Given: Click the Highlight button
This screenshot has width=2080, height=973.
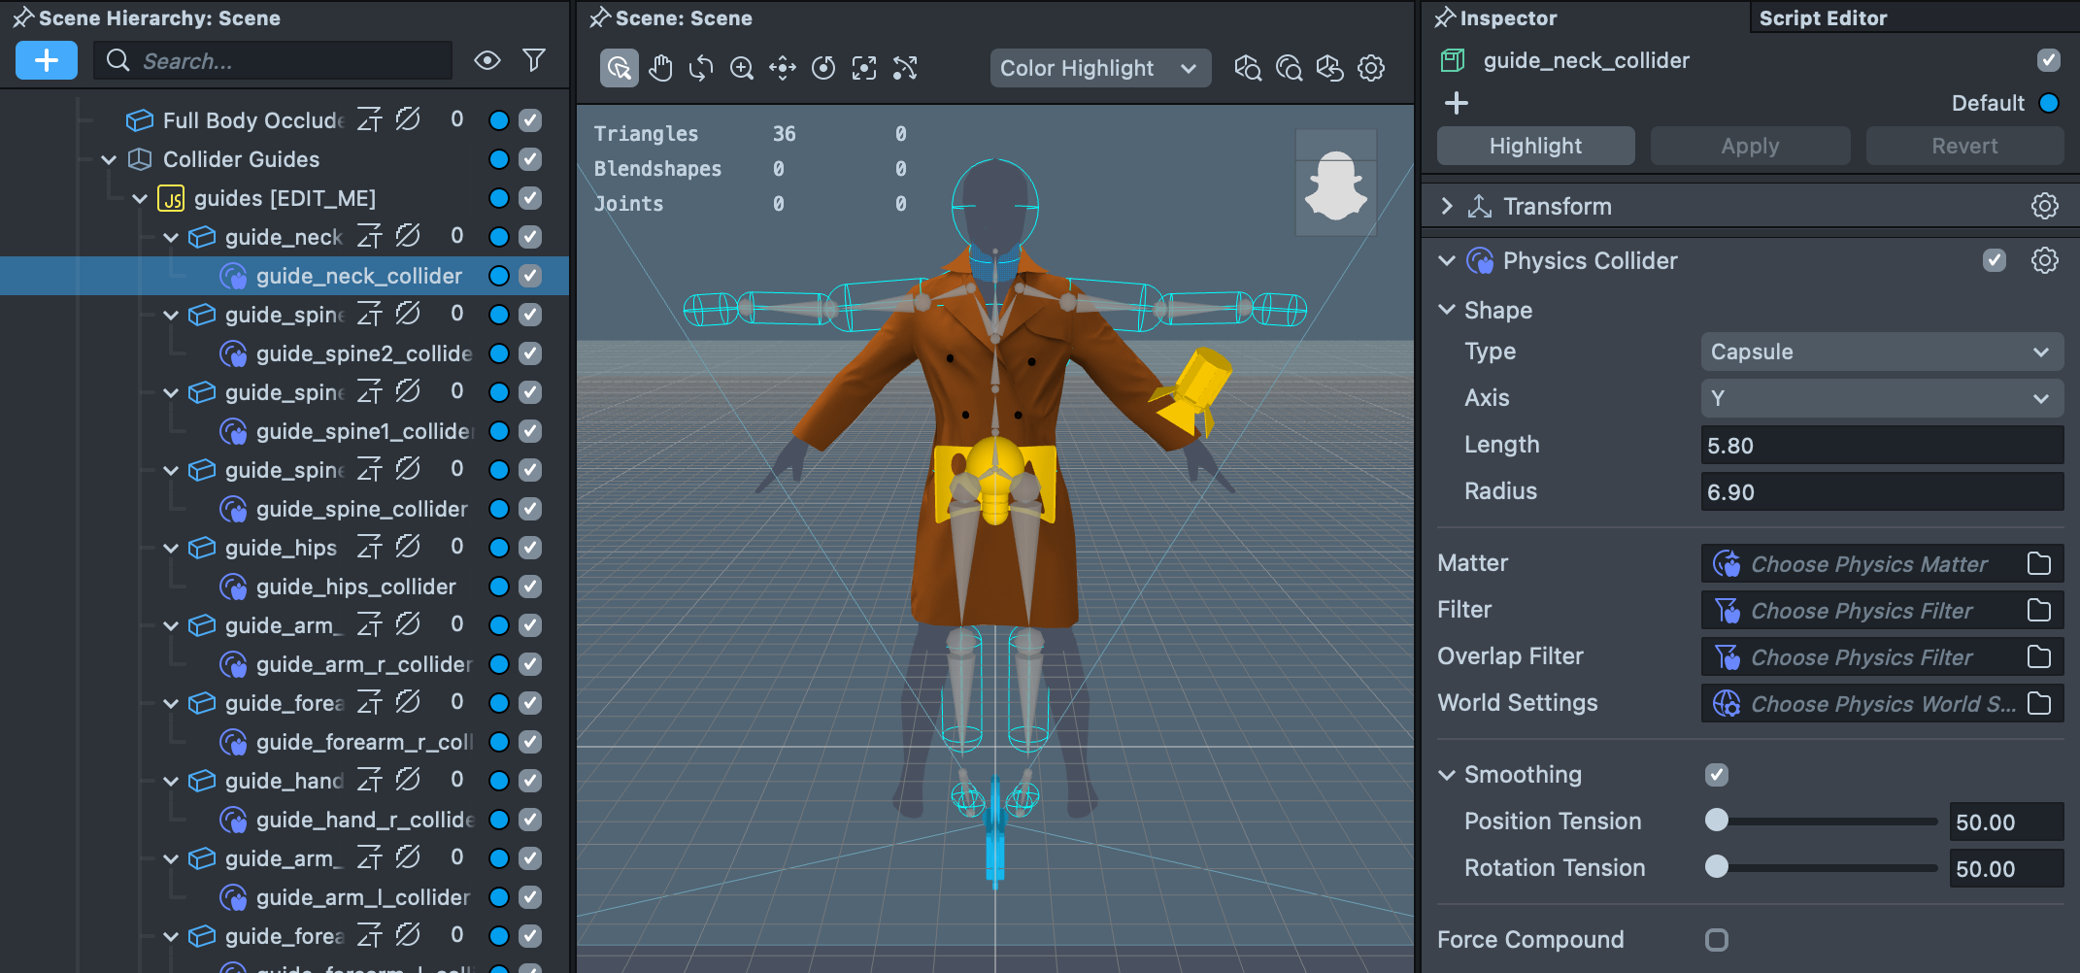Looking at the screenshot, I should pyautogui.click(x=1535, y=147).
